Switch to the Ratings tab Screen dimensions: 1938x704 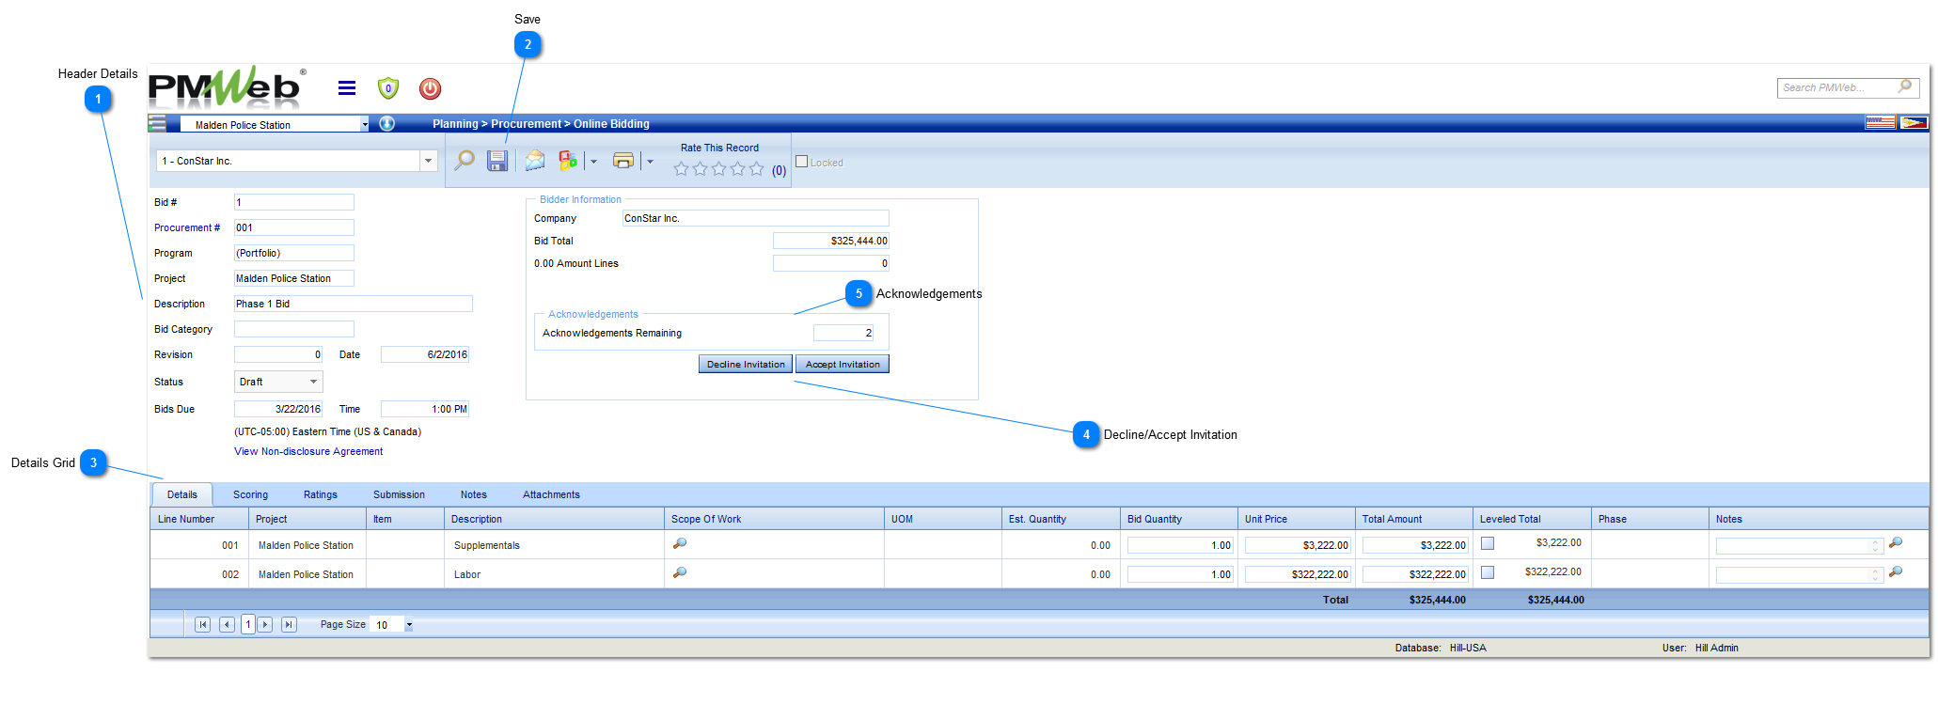tap(321, 494)
